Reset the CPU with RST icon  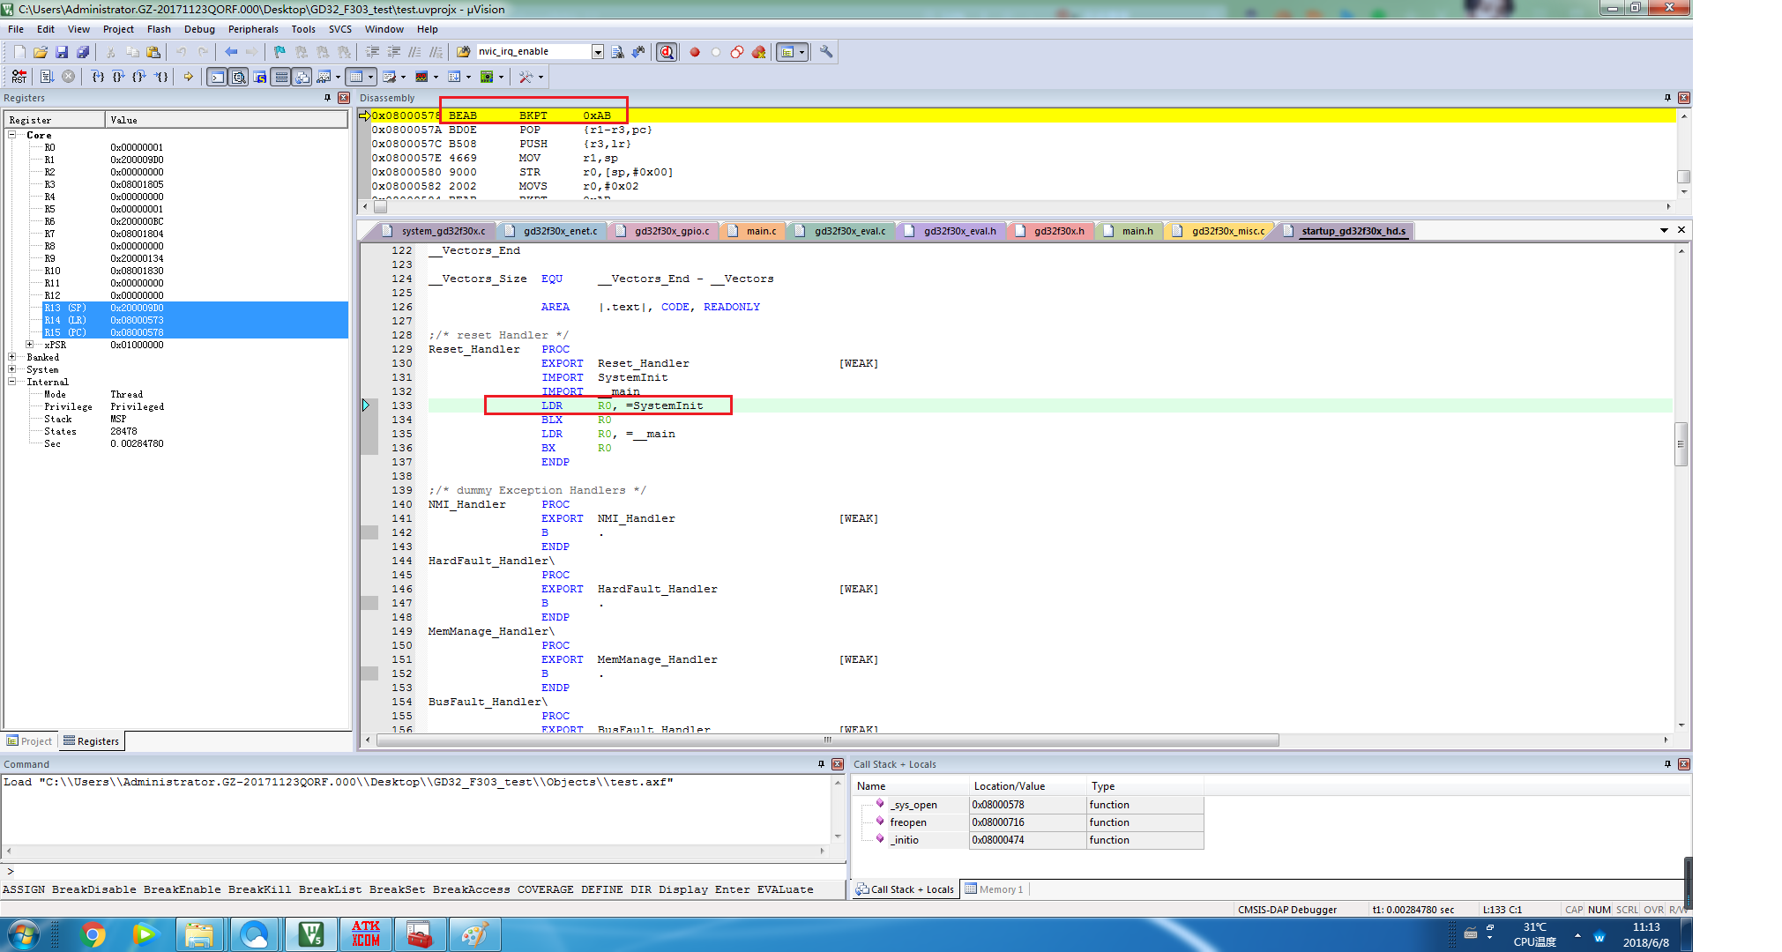19,77
